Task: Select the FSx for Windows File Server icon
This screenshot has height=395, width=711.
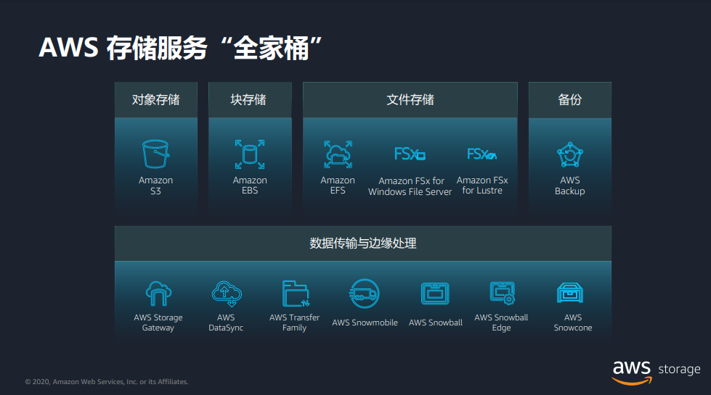Action: coord(410,154)
